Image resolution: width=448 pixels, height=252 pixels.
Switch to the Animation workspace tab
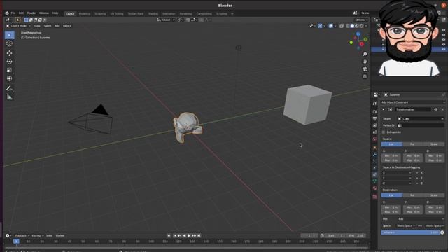(x=169, y=14)
